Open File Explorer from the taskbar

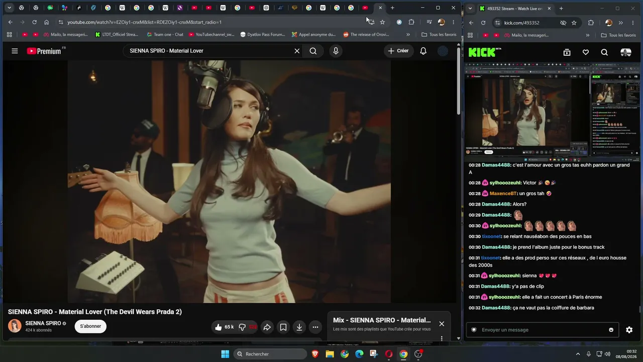coord(330,354)
